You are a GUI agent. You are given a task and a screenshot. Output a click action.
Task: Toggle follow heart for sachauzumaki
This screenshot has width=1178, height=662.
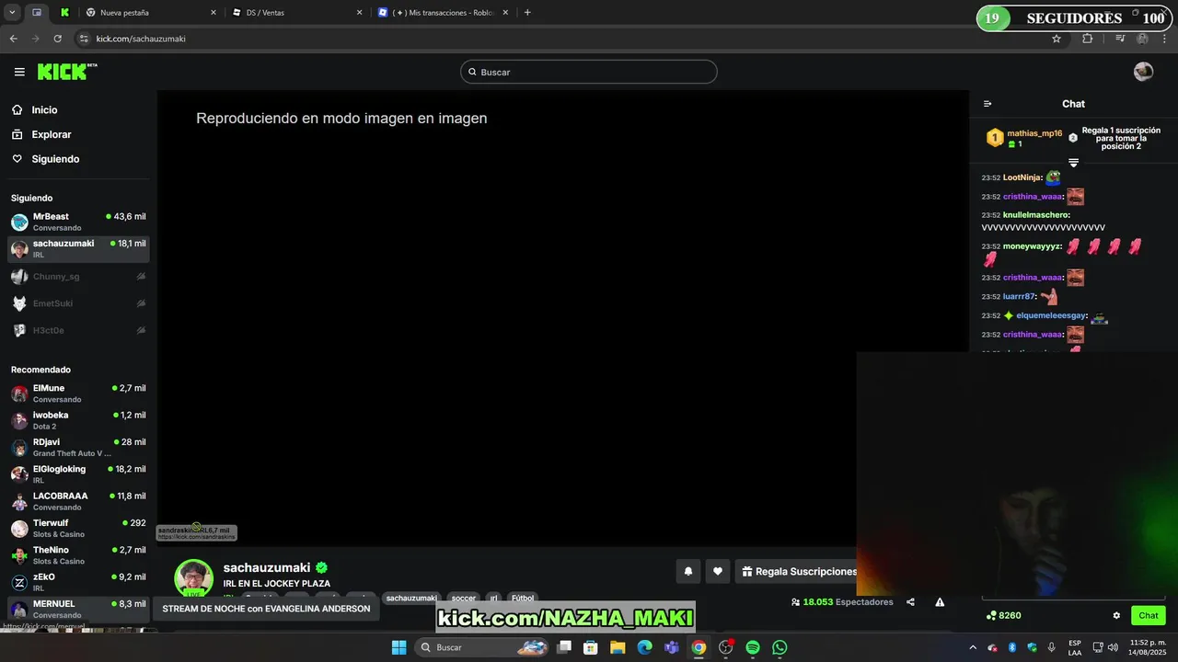tap(718, 571)
